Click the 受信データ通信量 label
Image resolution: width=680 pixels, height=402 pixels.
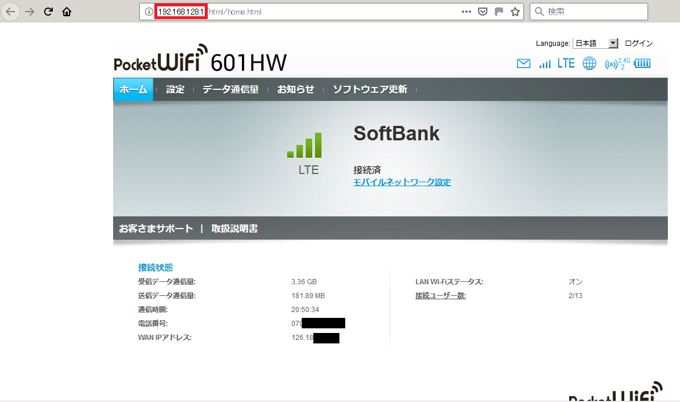click(167, 282)
